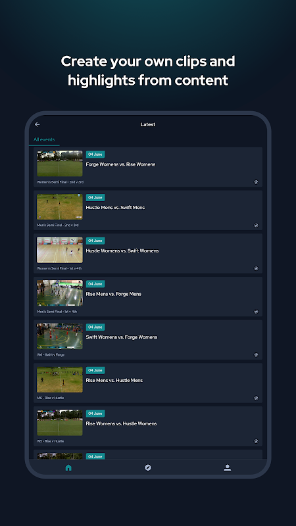Click "Women's Semi Final - 1st v 4th" caption
This screenshot has width=296, height=526.
59,268
